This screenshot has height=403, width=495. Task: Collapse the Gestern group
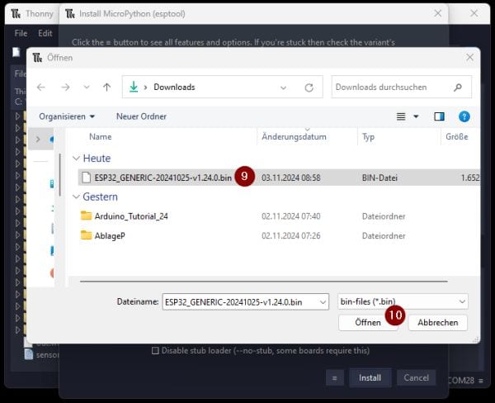pos(77,197)
